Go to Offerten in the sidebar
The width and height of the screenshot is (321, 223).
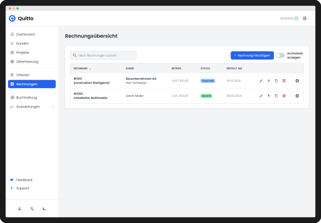pos(22,75)
